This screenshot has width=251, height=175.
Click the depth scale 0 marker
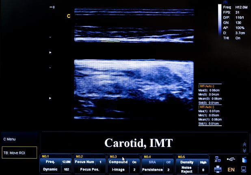pyautogui.click(x=52, y=7)
